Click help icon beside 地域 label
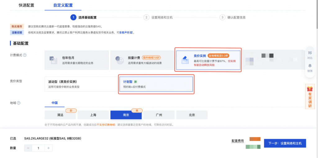 tap(19, 103)
